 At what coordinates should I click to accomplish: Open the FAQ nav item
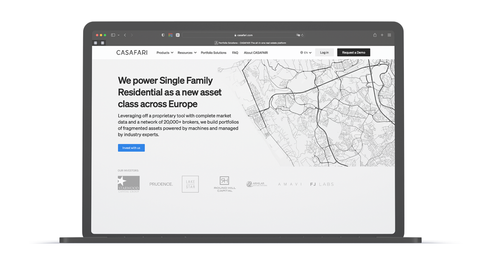pyautogui.click(x=235, y=53)
